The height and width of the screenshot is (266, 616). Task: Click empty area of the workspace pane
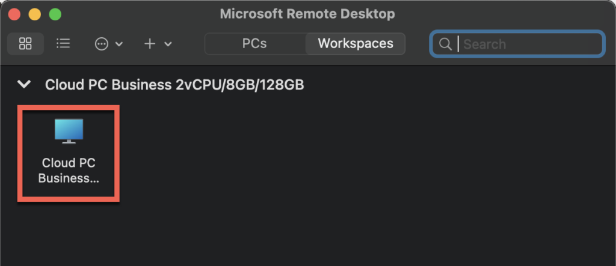click(x=354, y=177)
